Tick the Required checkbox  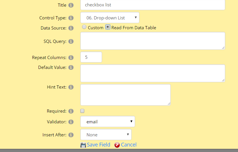pos(82,111)
